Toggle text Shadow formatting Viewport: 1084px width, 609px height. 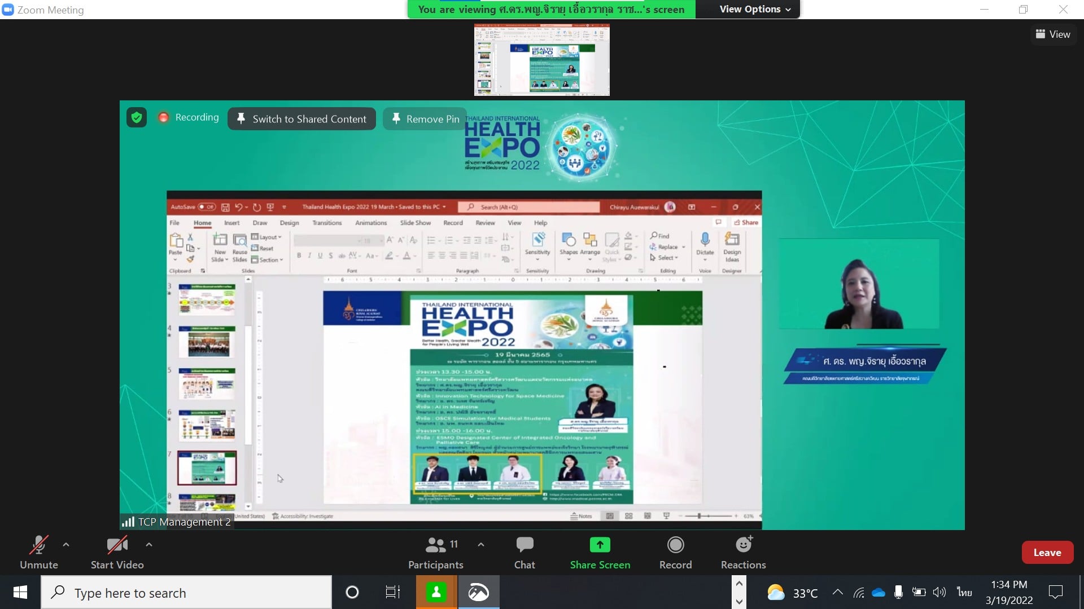pos(331,255)
